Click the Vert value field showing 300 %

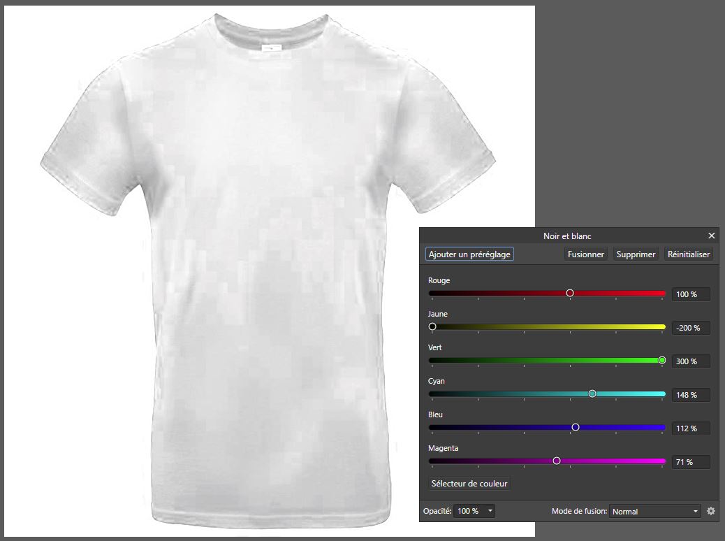click(x=691, y=361)
